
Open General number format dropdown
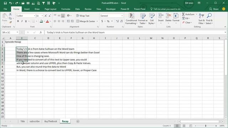coord(122,16)
